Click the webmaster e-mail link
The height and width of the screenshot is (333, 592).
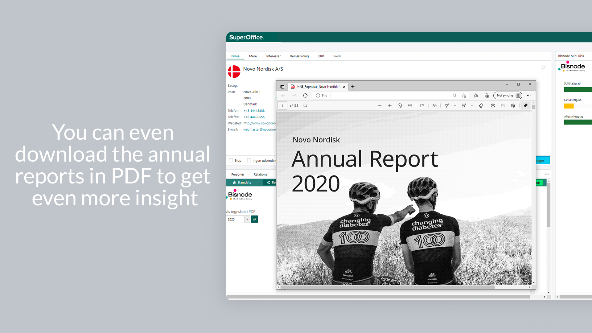tap(259, 129)
